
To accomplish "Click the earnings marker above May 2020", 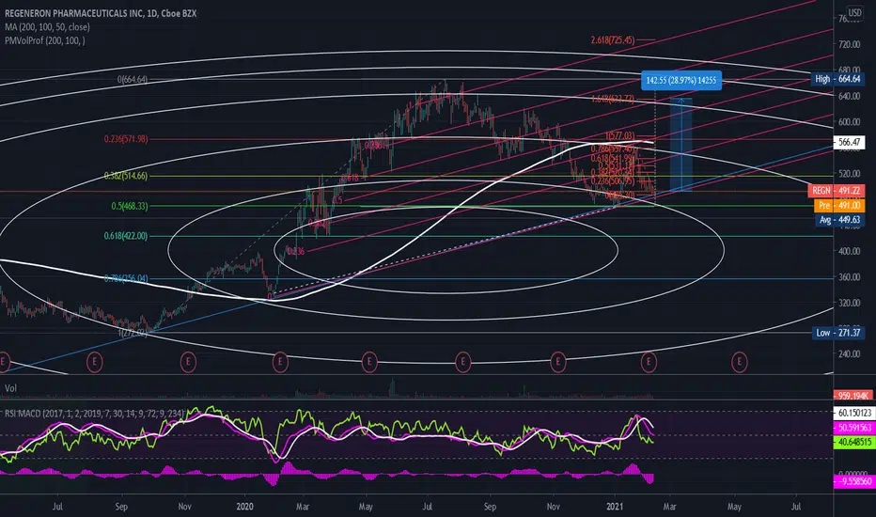I will click(x=369, y=362).
